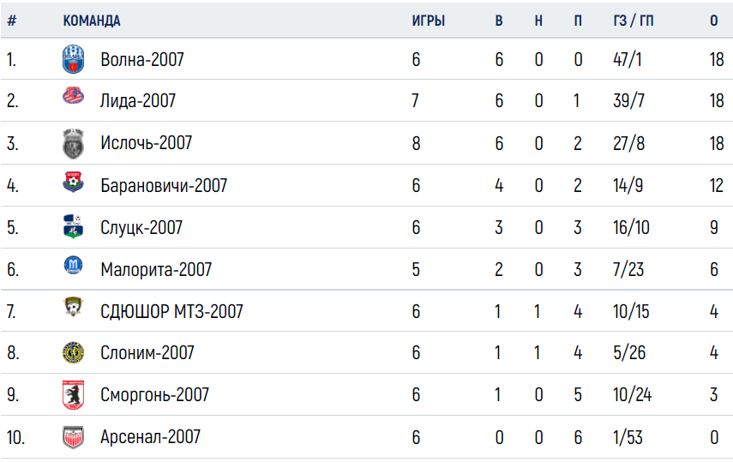Click the КОМАНДА column header

click(92, 21)
